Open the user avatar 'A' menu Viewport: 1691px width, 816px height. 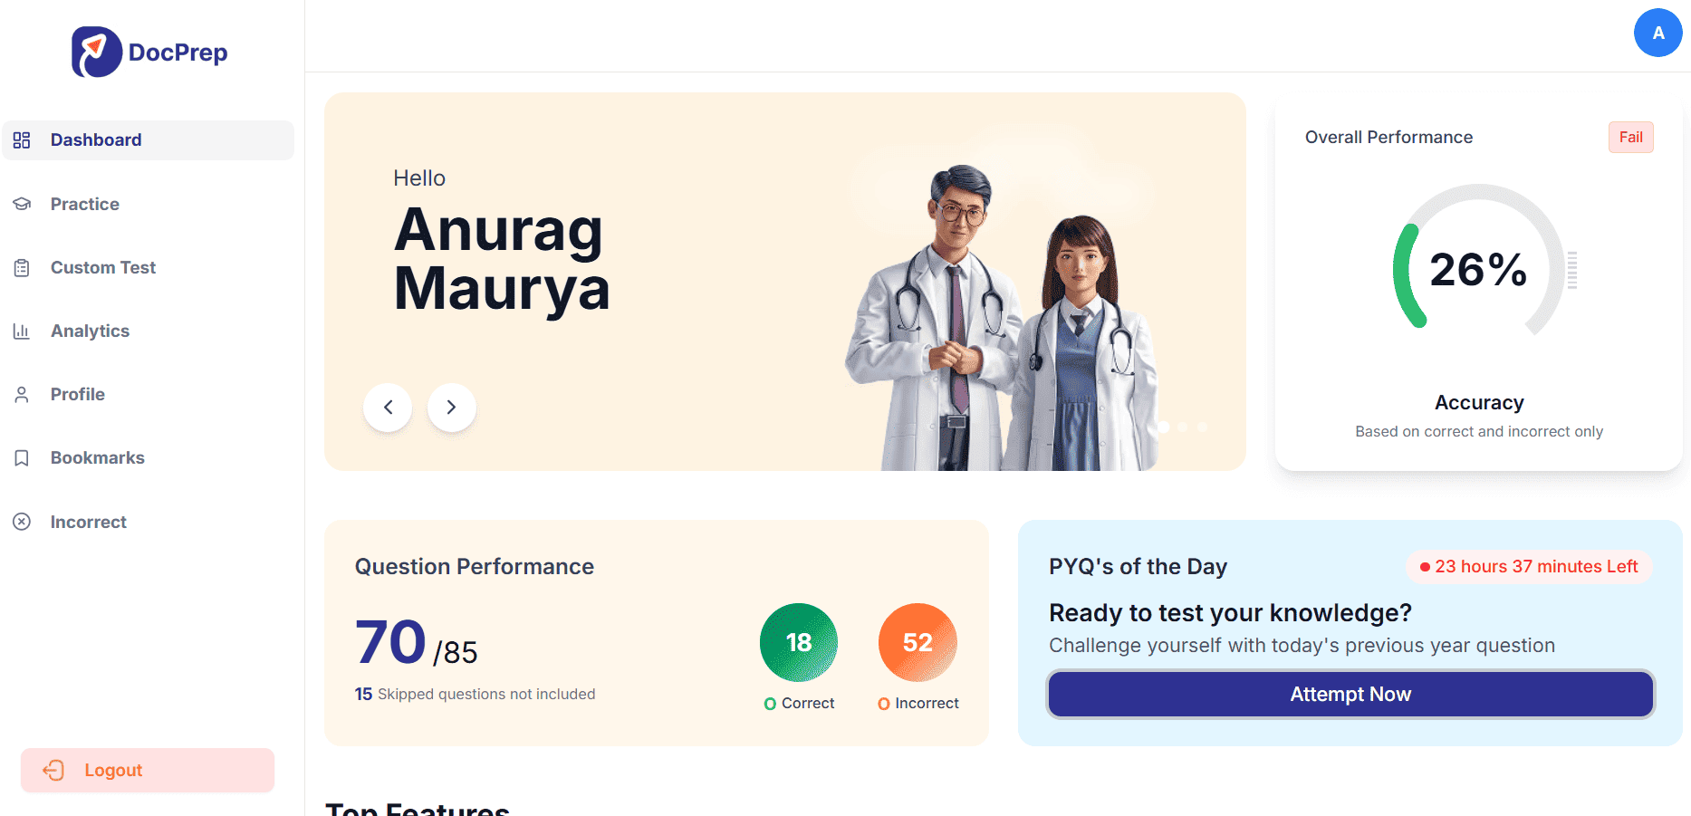1657,33
